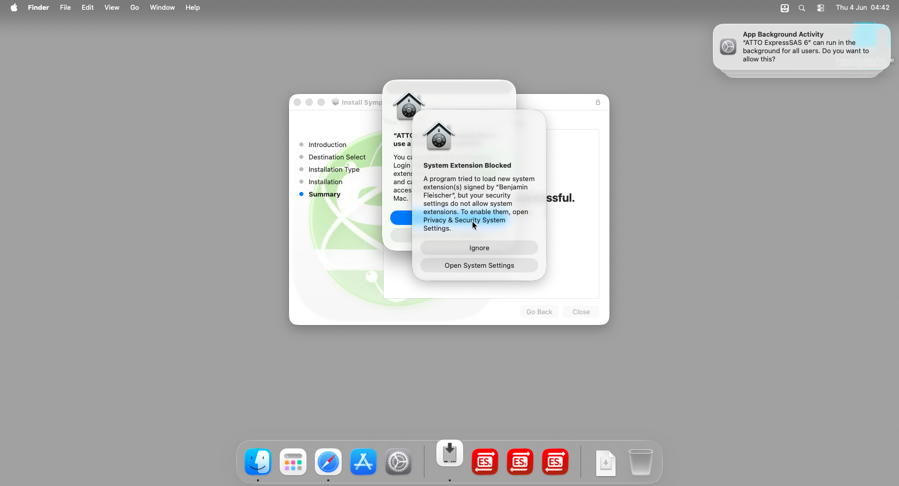
Task: Select the Installation step in sidebar
Action: [x=325, y=182]
